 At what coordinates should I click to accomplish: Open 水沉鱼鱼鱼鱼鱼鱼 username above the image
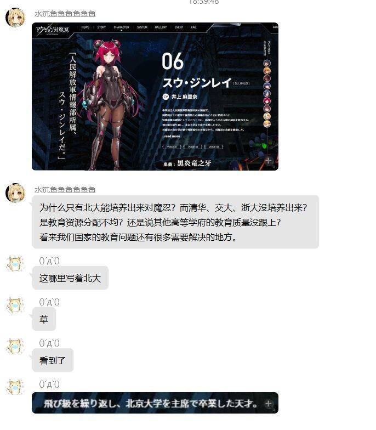pyautogui.click(x=65, y=14)
